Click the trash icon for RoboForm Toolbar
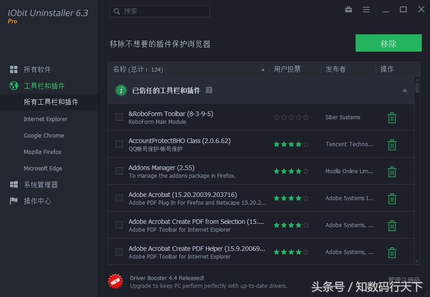The image size is (430, 297). [x=392, y=117]
